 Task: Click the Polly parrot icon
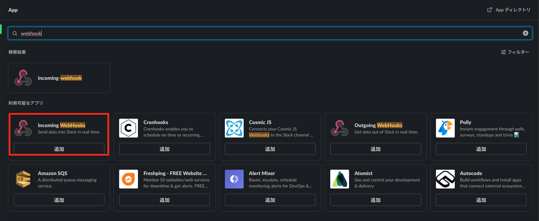(x=445, y=128)
